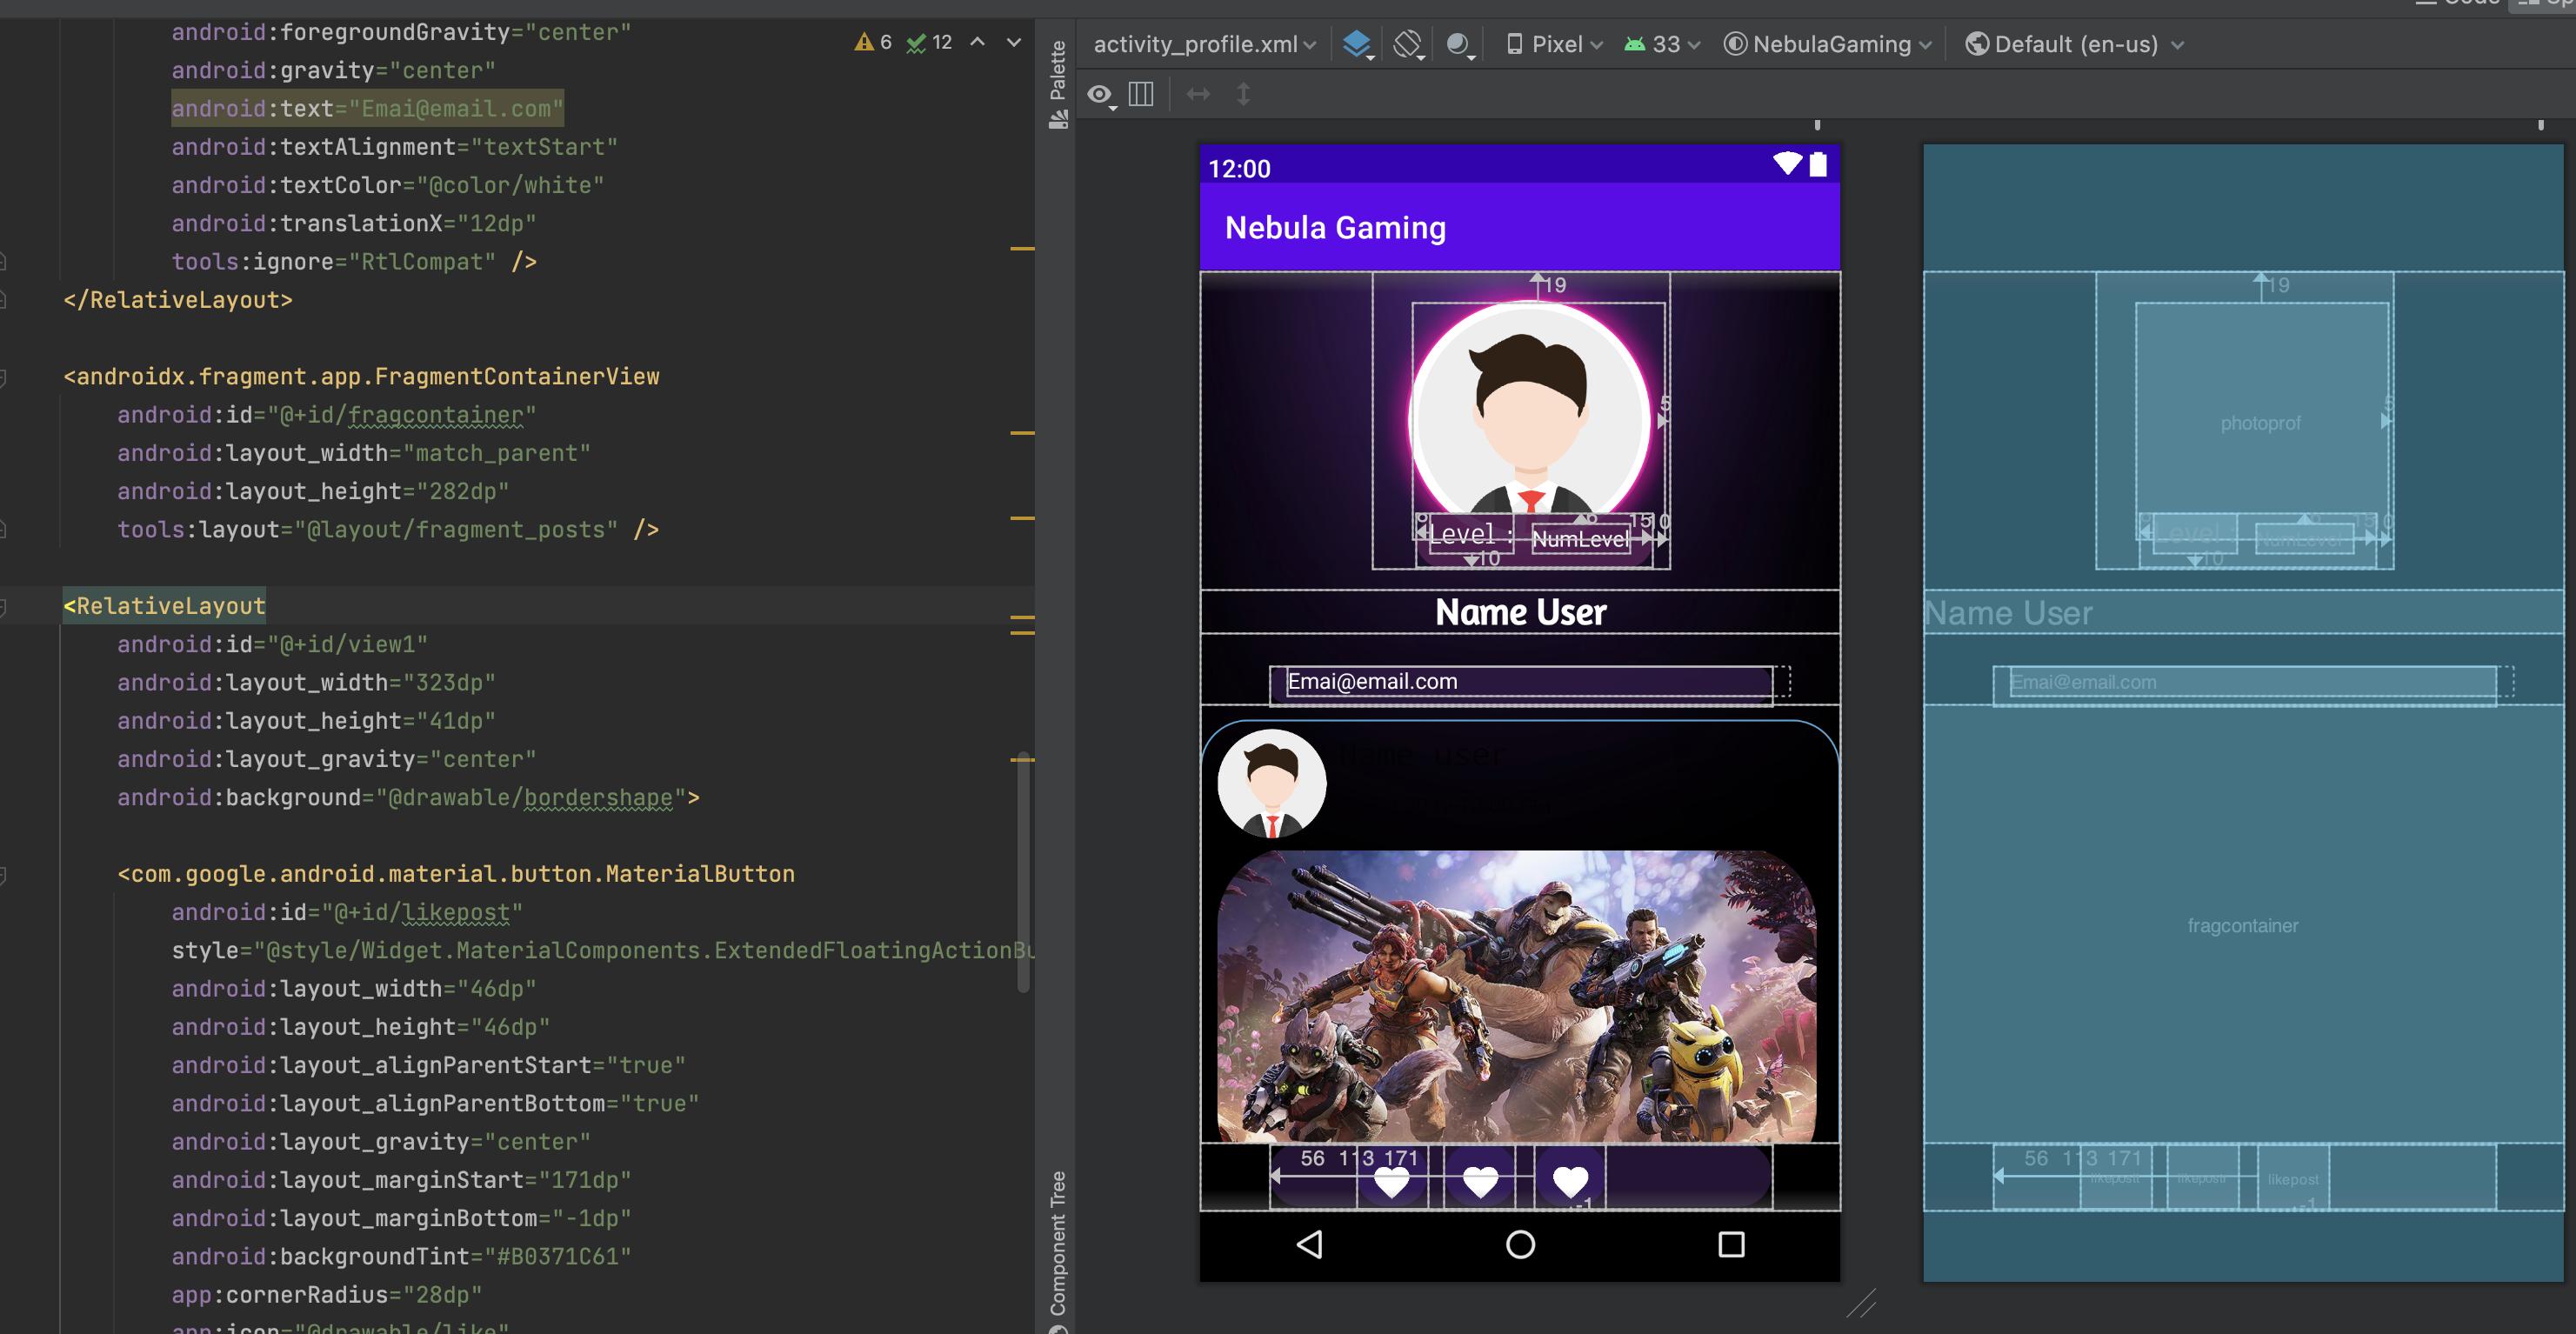
Task: Click the Android home circle in preview
Action: click(1520, 1244)
